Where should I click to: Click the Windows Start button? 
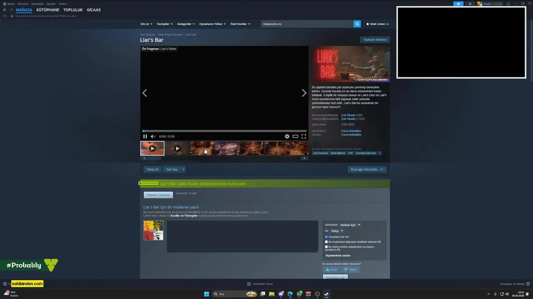tap(207, 294)
